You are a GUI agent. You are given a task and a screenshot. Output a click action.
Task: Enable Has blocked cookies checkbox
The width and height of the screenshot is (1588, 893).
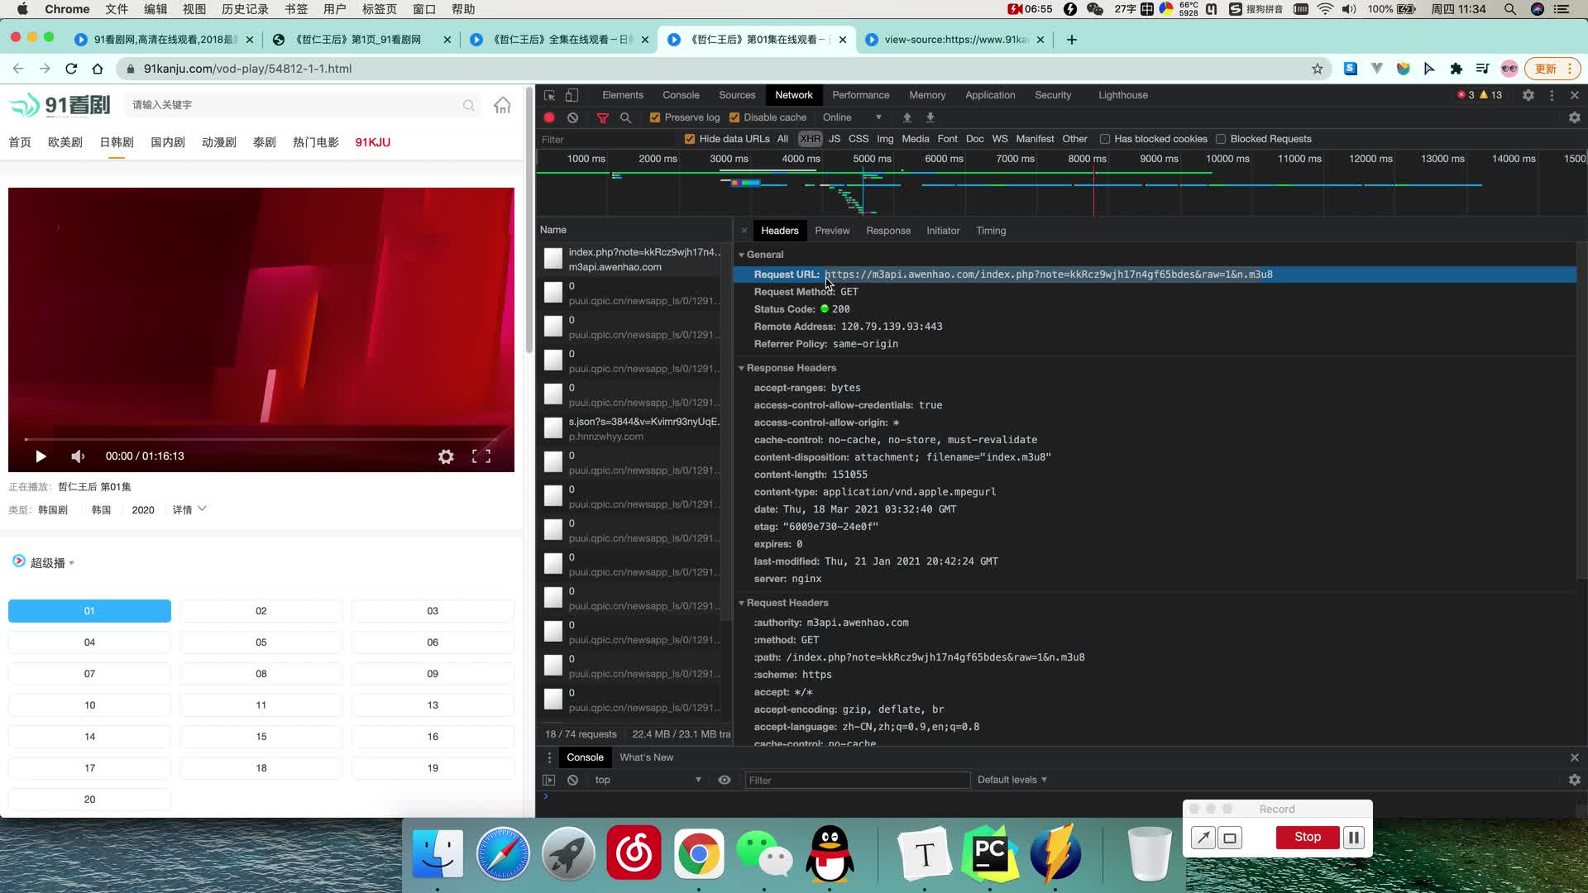[1104, 139]
